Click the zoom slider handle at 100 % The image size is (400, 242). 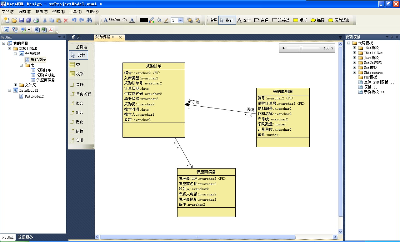301,48
